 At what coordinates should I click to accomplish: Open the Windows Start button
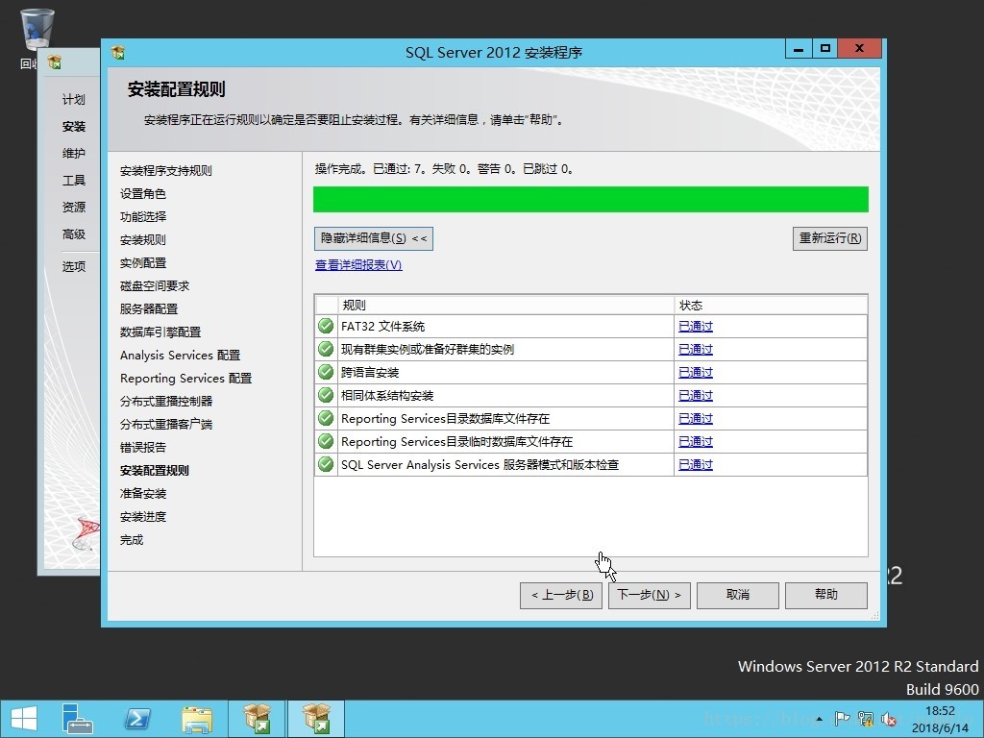(x=24, y=719)
